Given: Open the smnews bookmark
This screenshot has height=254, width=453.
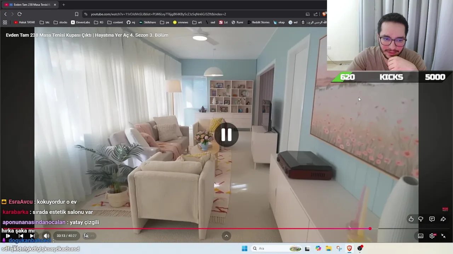Looking at the screenshot, I should click(180, 22).
